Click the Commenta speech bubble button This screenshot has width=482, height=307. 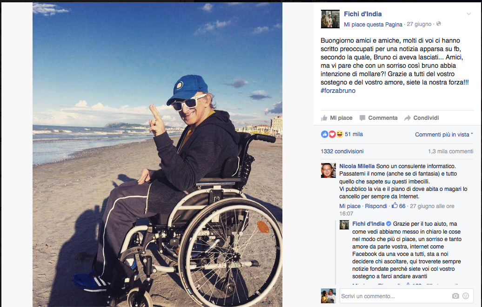pos(378,118)
